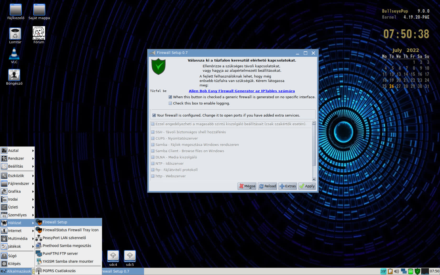Viewport: 440px width, 275px height.
Task: Expand the Eszközök submenu
Action: coord(18,176)
